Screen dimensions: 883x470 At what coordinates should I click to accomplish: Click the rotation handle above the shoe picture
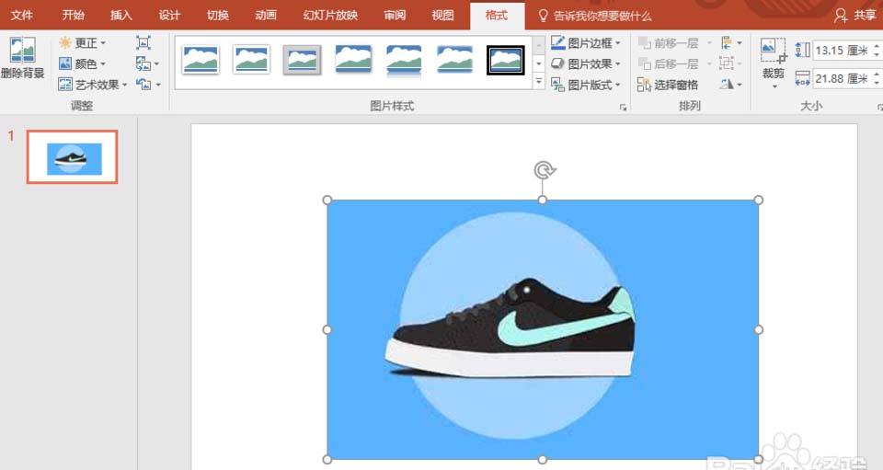[x=544, y=169]
